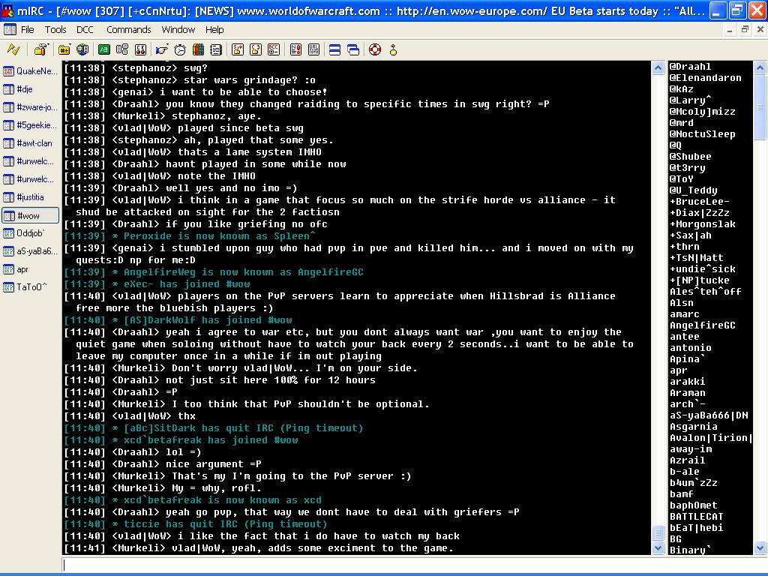This screenshot has height=576, width=768.
Task: Click the chat scrollbar thumb at bottom
Action: pos(658,532)
